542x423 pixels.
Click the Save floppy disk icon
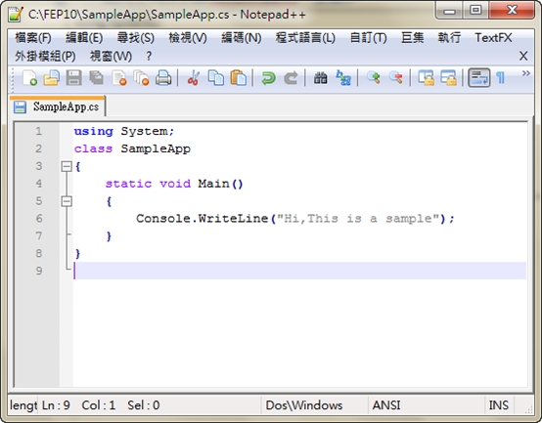click(x=73, y=77)
